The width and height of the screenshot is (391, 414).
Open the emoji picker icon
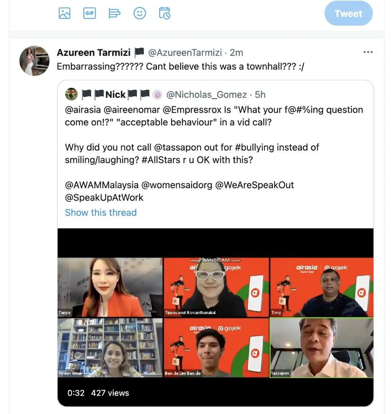pyautogui.click(x=139, y=13)
